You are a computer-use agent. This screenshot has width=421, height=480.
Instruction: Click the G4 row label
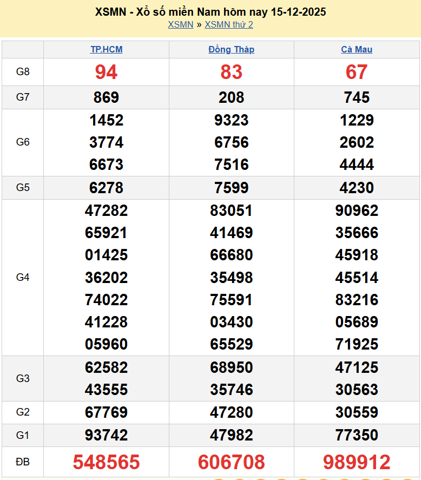pyautogui.click(x=23, y=278)
